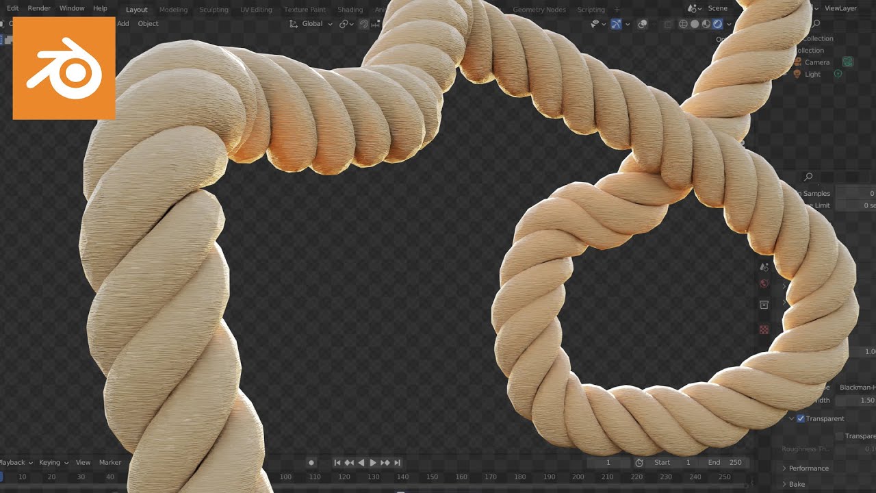Image resolution: width=876 pixels, height=493 pixels.
Task: Open the timeline Keying menu
Action: [53, 463]
